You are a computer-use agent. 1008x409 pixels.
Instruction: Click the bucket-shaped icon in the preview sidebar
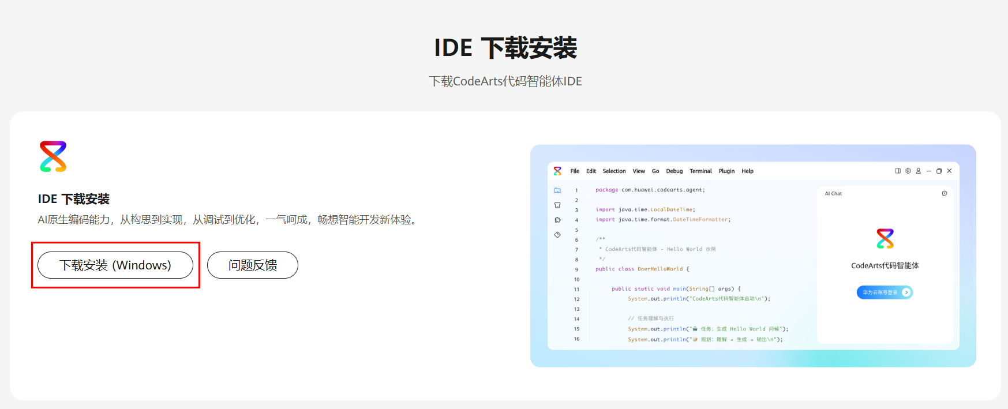pyautogui.click(x=557, y=205)
